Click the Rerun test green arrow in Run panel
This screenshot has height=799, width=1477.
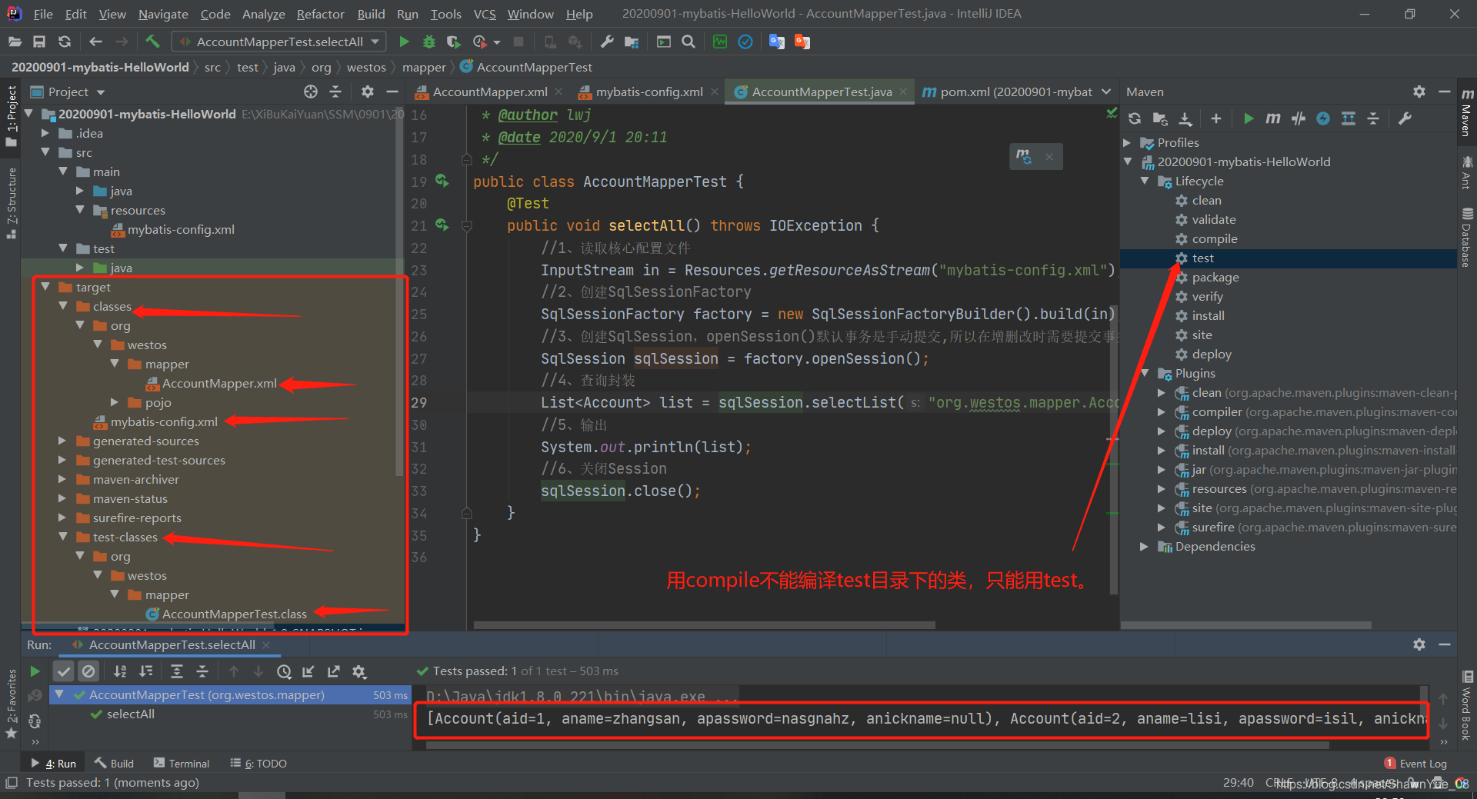tap(35, 671)
